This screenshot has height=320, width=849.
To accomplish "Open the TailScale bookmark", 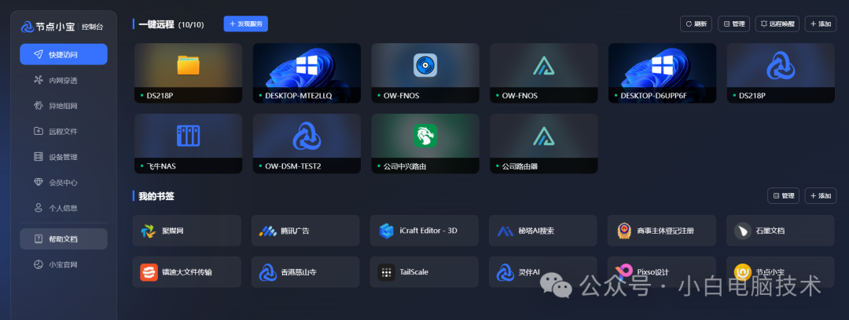I will pyautogui.click(x=424, y=272).
